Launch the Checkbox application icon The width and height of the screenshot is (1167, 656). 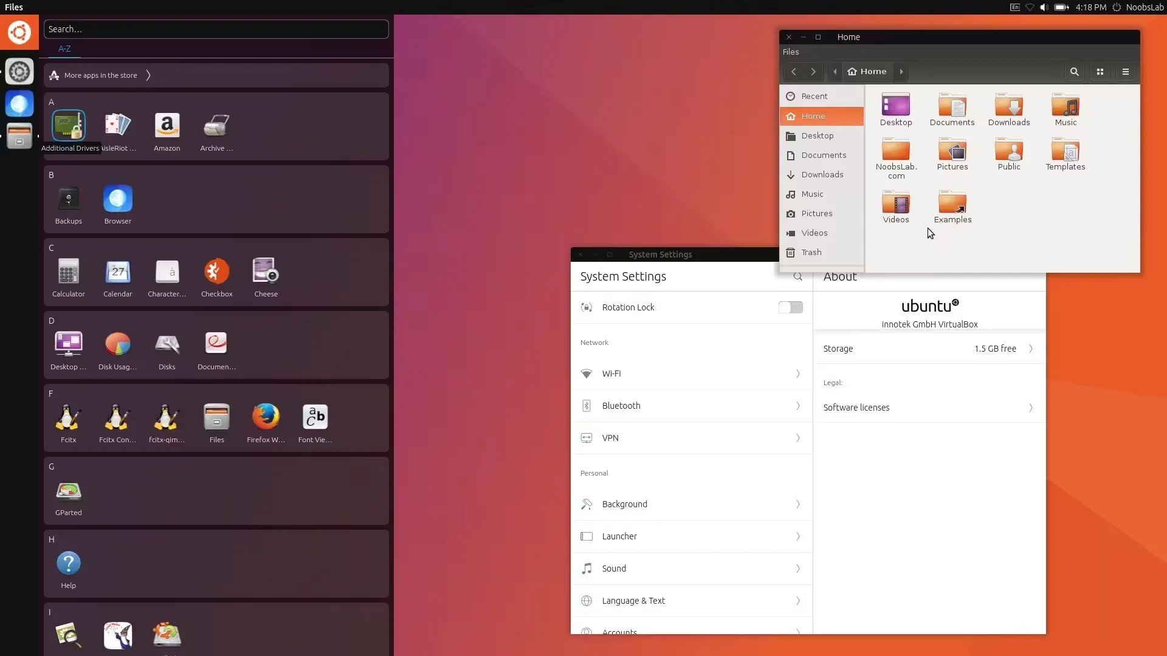[x=216, y=272]
